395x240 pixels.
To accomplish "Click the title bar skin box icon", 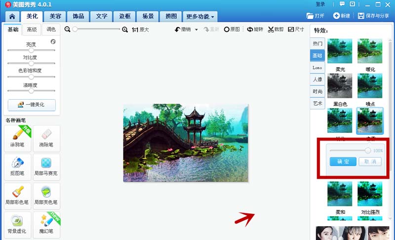I will (353, 4).
